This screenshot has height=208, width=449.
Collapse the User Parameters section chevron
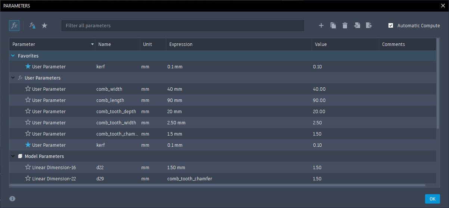pyautogui.click(x=13, y=78)
